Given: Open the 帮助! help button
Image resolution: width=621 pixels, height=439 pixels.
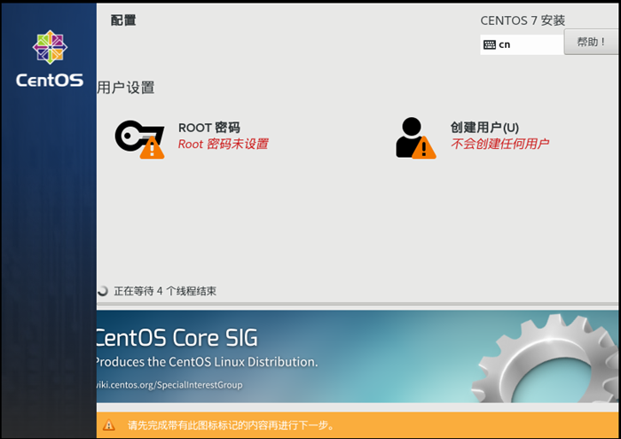Looking at the screenshot, I should (x=591, y=42).
